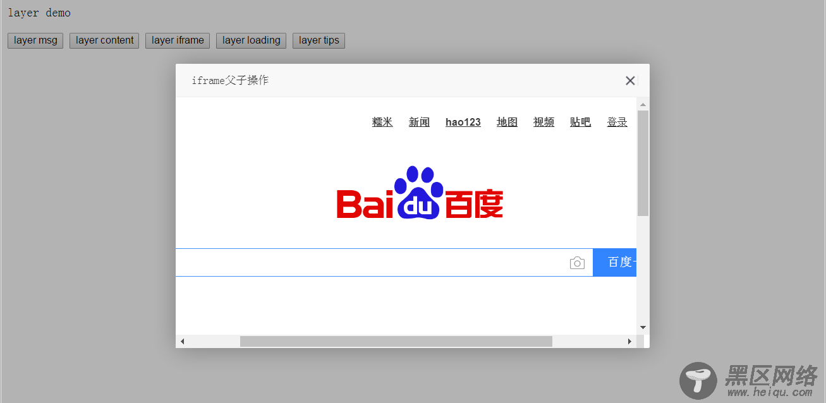Screen dimensions: 826x403
Task: Go to the 新闻 link
Action: pos(419,122)
